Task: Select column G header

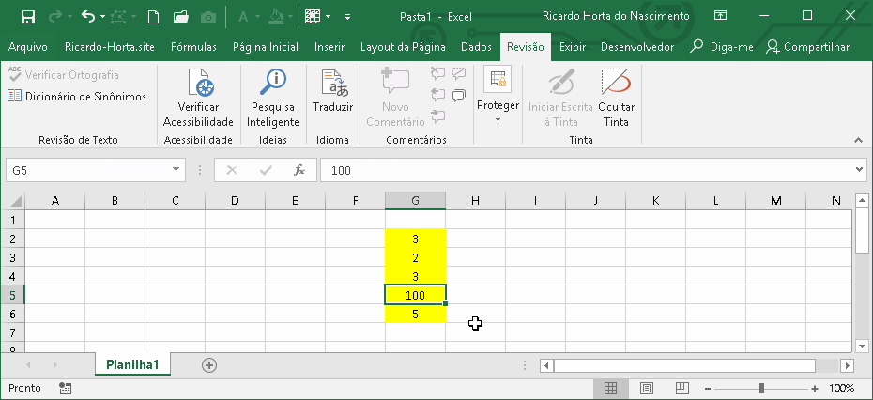Action: point(415,201)
